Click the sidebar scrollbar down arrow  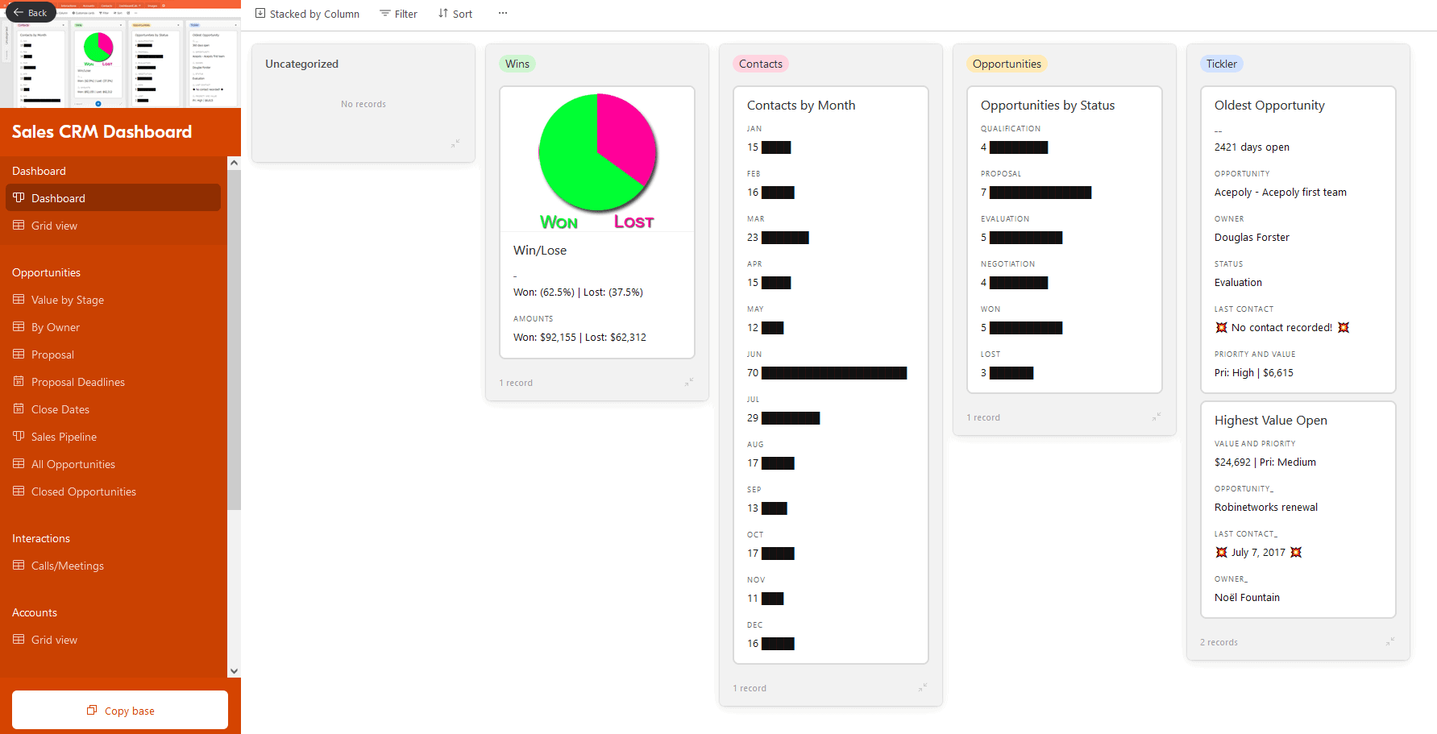coord(234,670)
